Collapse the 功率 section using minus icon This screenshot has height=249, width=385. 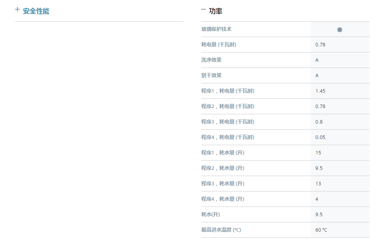[203, 10]
